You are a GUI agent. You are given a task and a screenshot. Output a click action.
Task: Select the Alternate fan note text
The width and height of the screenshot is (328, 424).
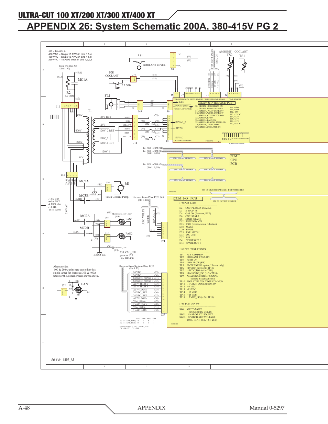click(x=76, y=271)
